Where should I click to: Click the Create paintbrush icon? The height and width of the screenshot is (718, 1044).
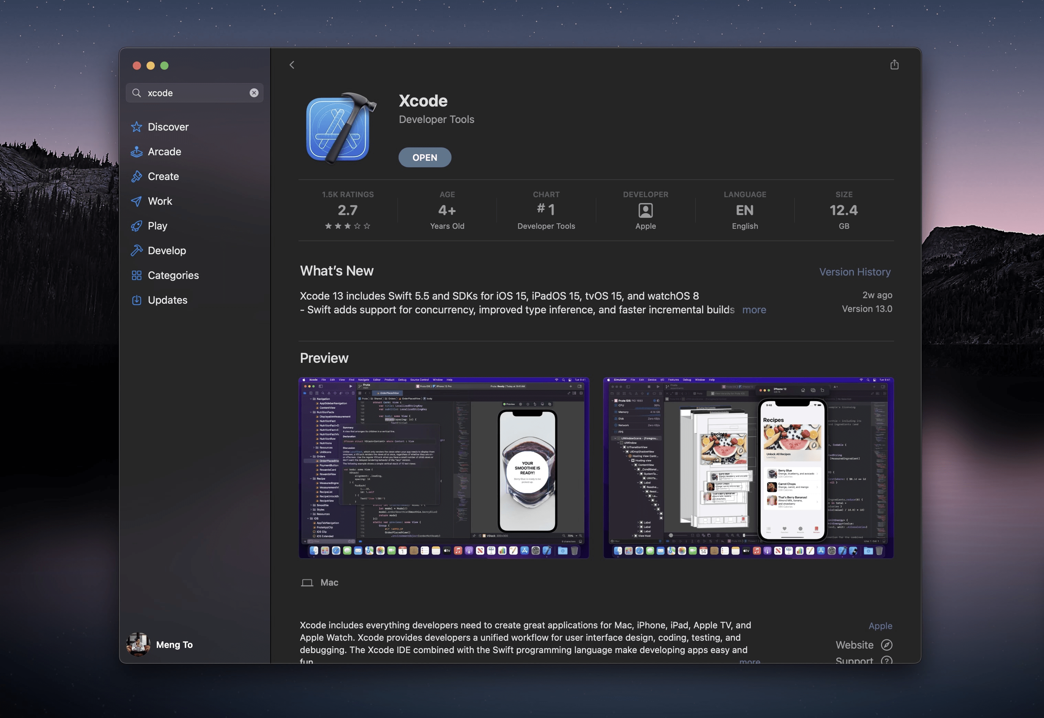click(x=137, y=176)
